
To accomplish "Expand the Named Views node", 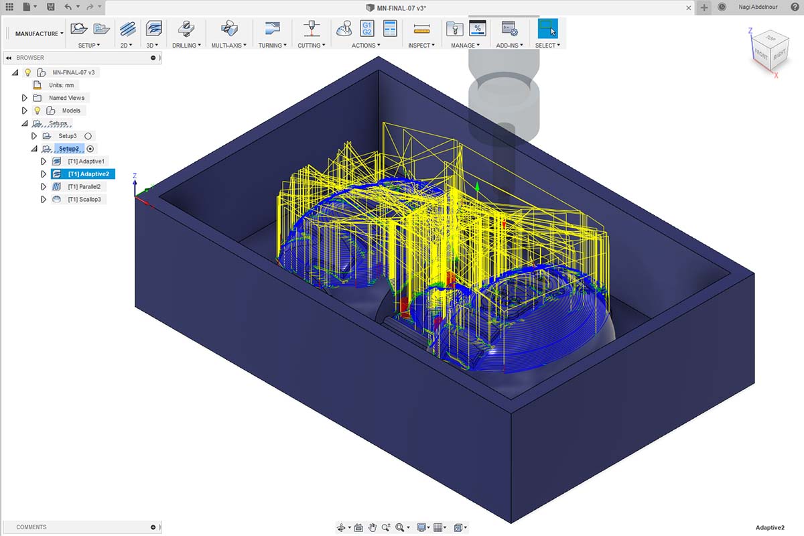I will 25,98.
